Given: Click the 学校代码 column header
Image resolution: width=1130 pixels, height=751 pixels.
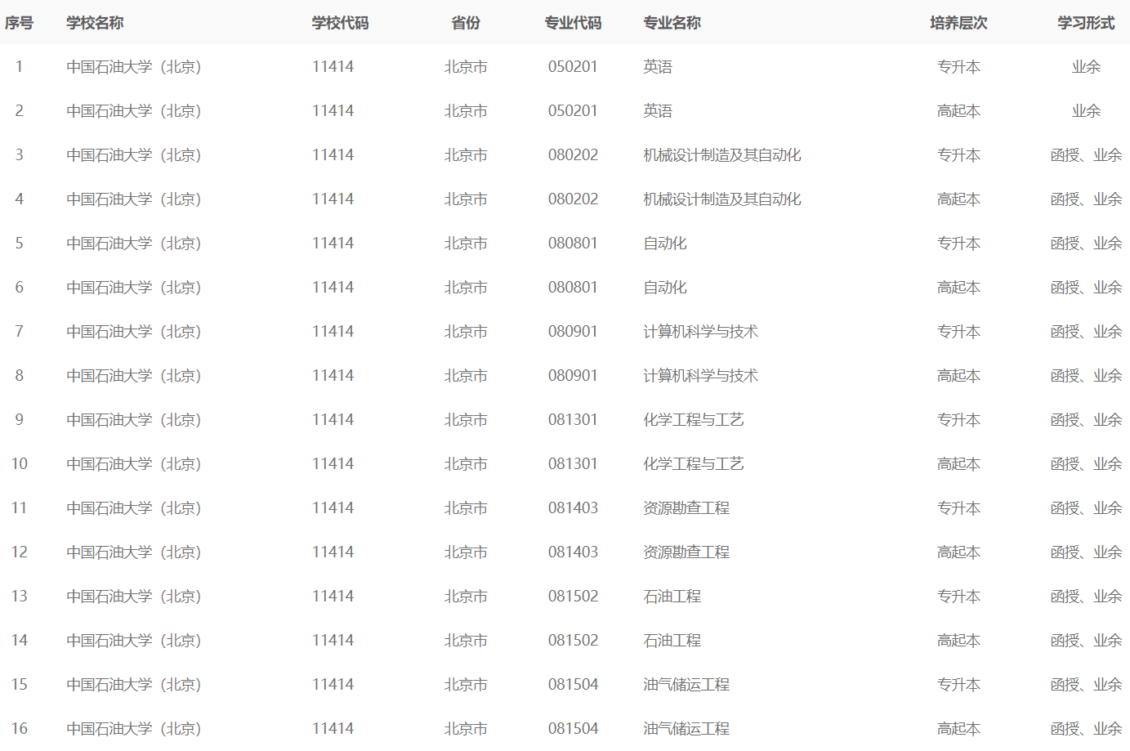Looking at the screenshot, I should [x=340, y=23].
